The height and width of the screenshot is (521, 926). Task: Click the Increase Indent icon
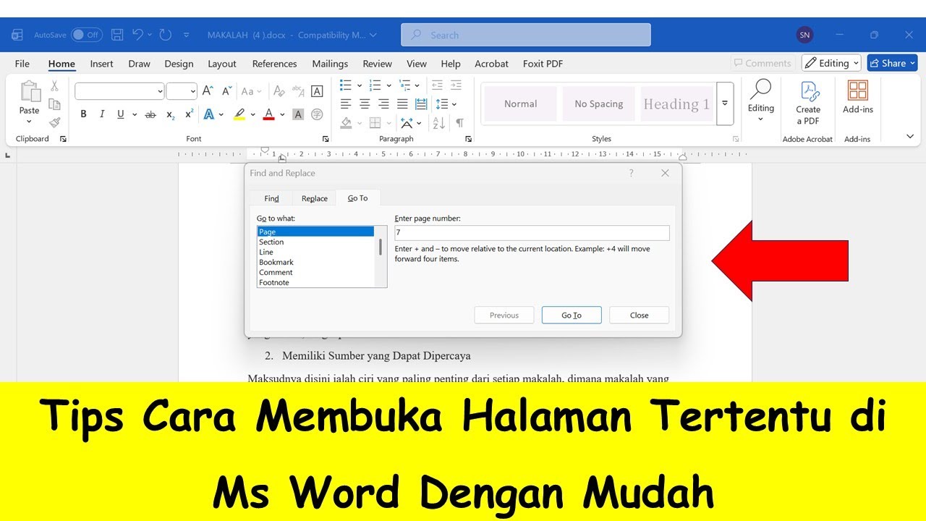(456, 85)
